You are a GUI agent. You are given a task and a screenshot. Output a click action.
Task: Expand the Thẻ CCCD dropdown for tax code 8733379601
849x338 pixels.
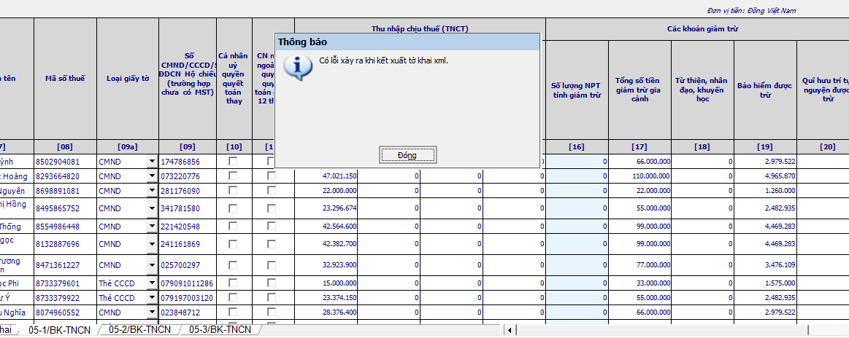click(x=152, y=283)
